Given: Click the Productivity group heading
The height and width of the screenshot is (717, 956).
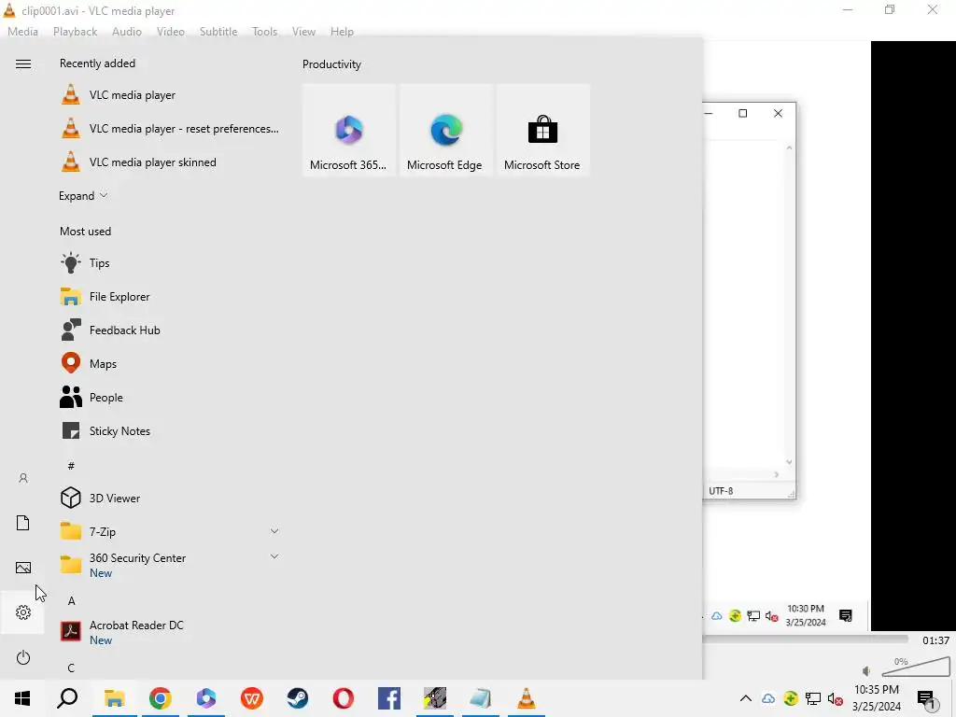Looking at the screenshot, I should (331, 64).
